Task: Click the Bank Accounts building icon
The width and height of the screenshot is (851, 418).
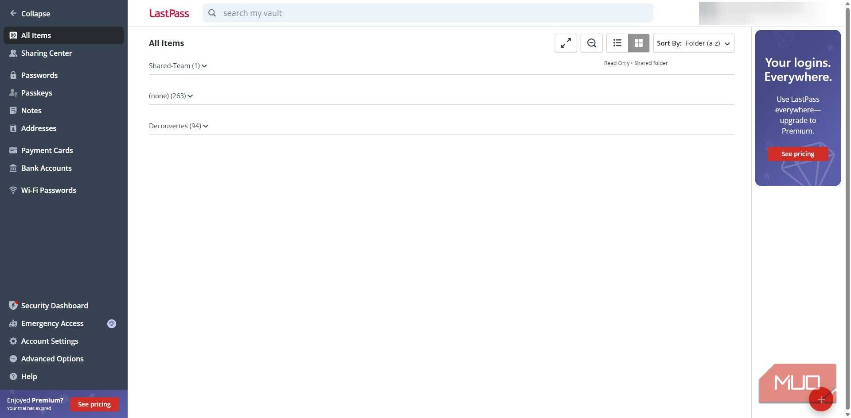Action: click(x=13, y=168)
